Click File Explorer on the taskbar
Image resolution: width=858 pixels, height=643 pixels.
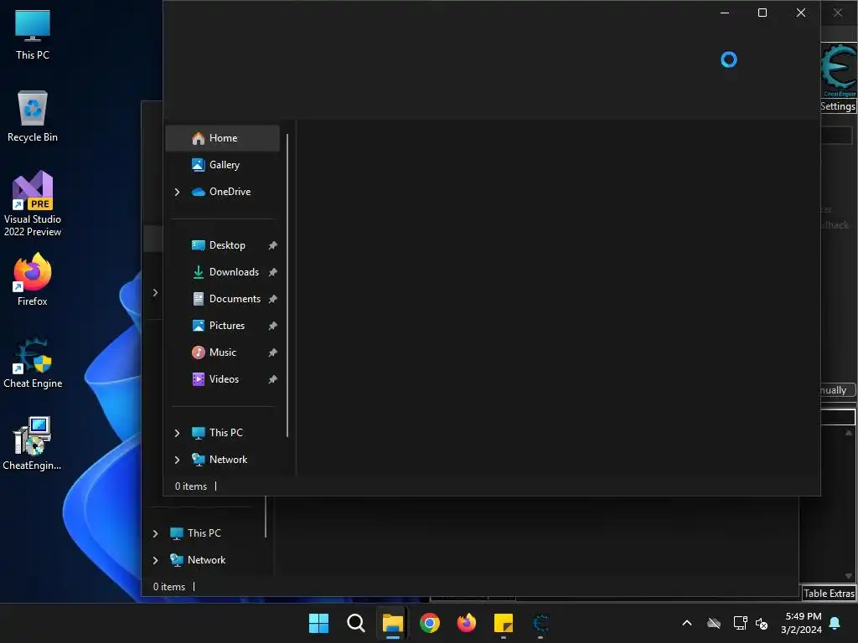coord(392,623)
